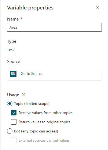Click the Variable properties heading

pyautogui.click(x=30, y=8)
